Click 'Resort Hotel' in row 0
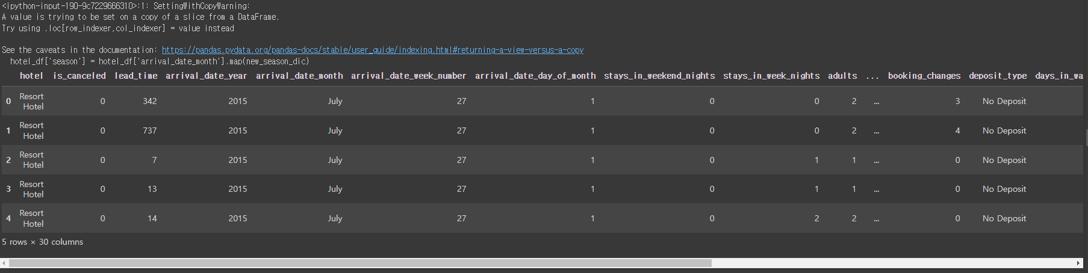 tap(32, 101)
